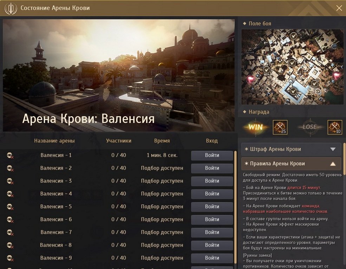This screenshot has height=269, width=346.
Task: Click the leftmost checkmark point on the map
Action: (267, 70)
